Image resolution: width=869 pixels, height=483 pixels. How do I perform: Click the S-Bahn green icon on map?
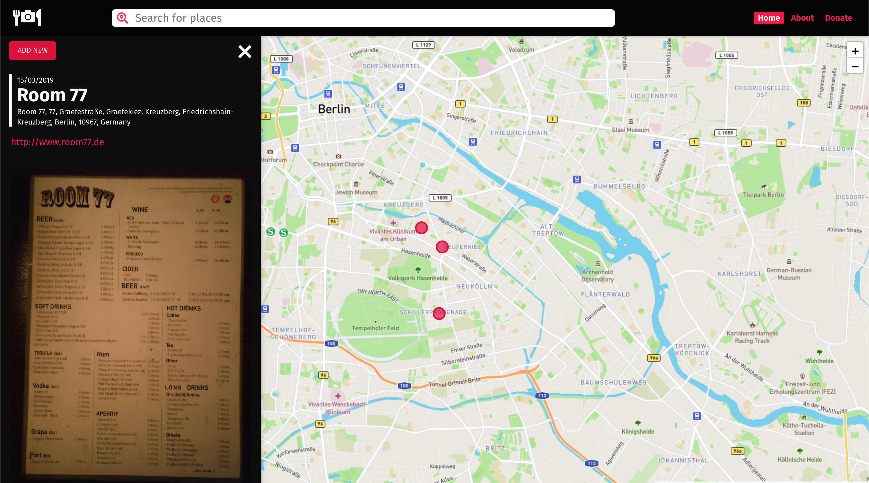click(x=271, y=232)
